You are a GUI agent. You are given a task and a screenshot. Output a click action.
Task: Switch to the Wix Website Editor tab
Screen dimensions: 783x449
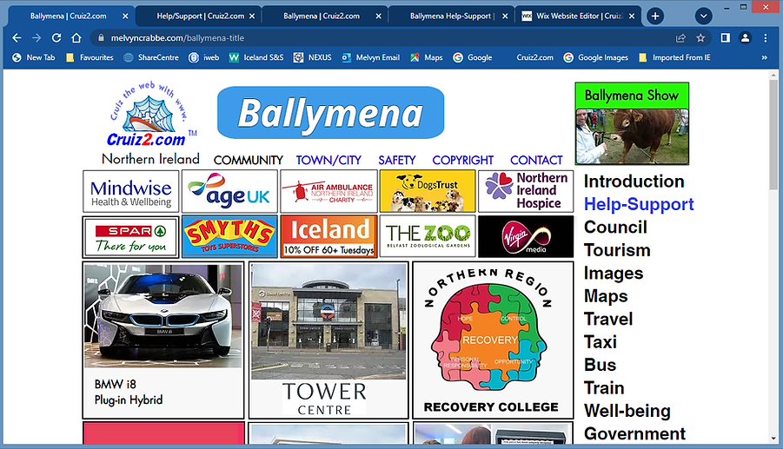578,16
